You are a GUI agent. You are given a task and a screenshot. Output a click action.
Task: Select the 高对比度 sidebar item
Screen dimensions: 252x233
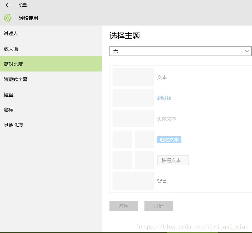point(51,64)
